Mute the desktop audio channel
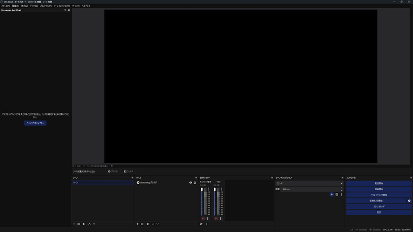The height and width of the screenshot is (232, 413). coord(203,218)
